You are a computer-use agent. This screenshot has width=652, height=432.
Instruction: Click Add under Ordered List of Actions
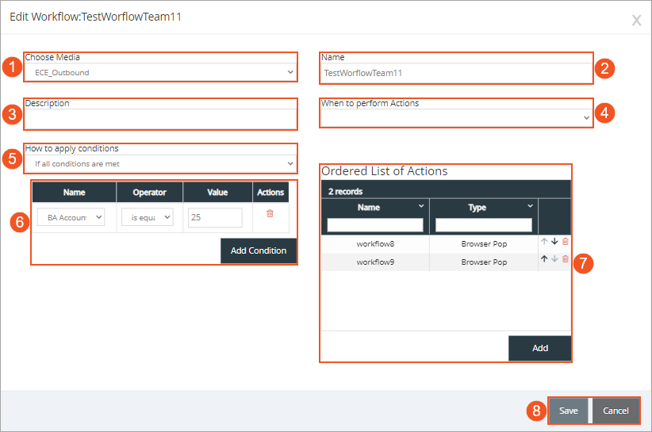(539, 348)
